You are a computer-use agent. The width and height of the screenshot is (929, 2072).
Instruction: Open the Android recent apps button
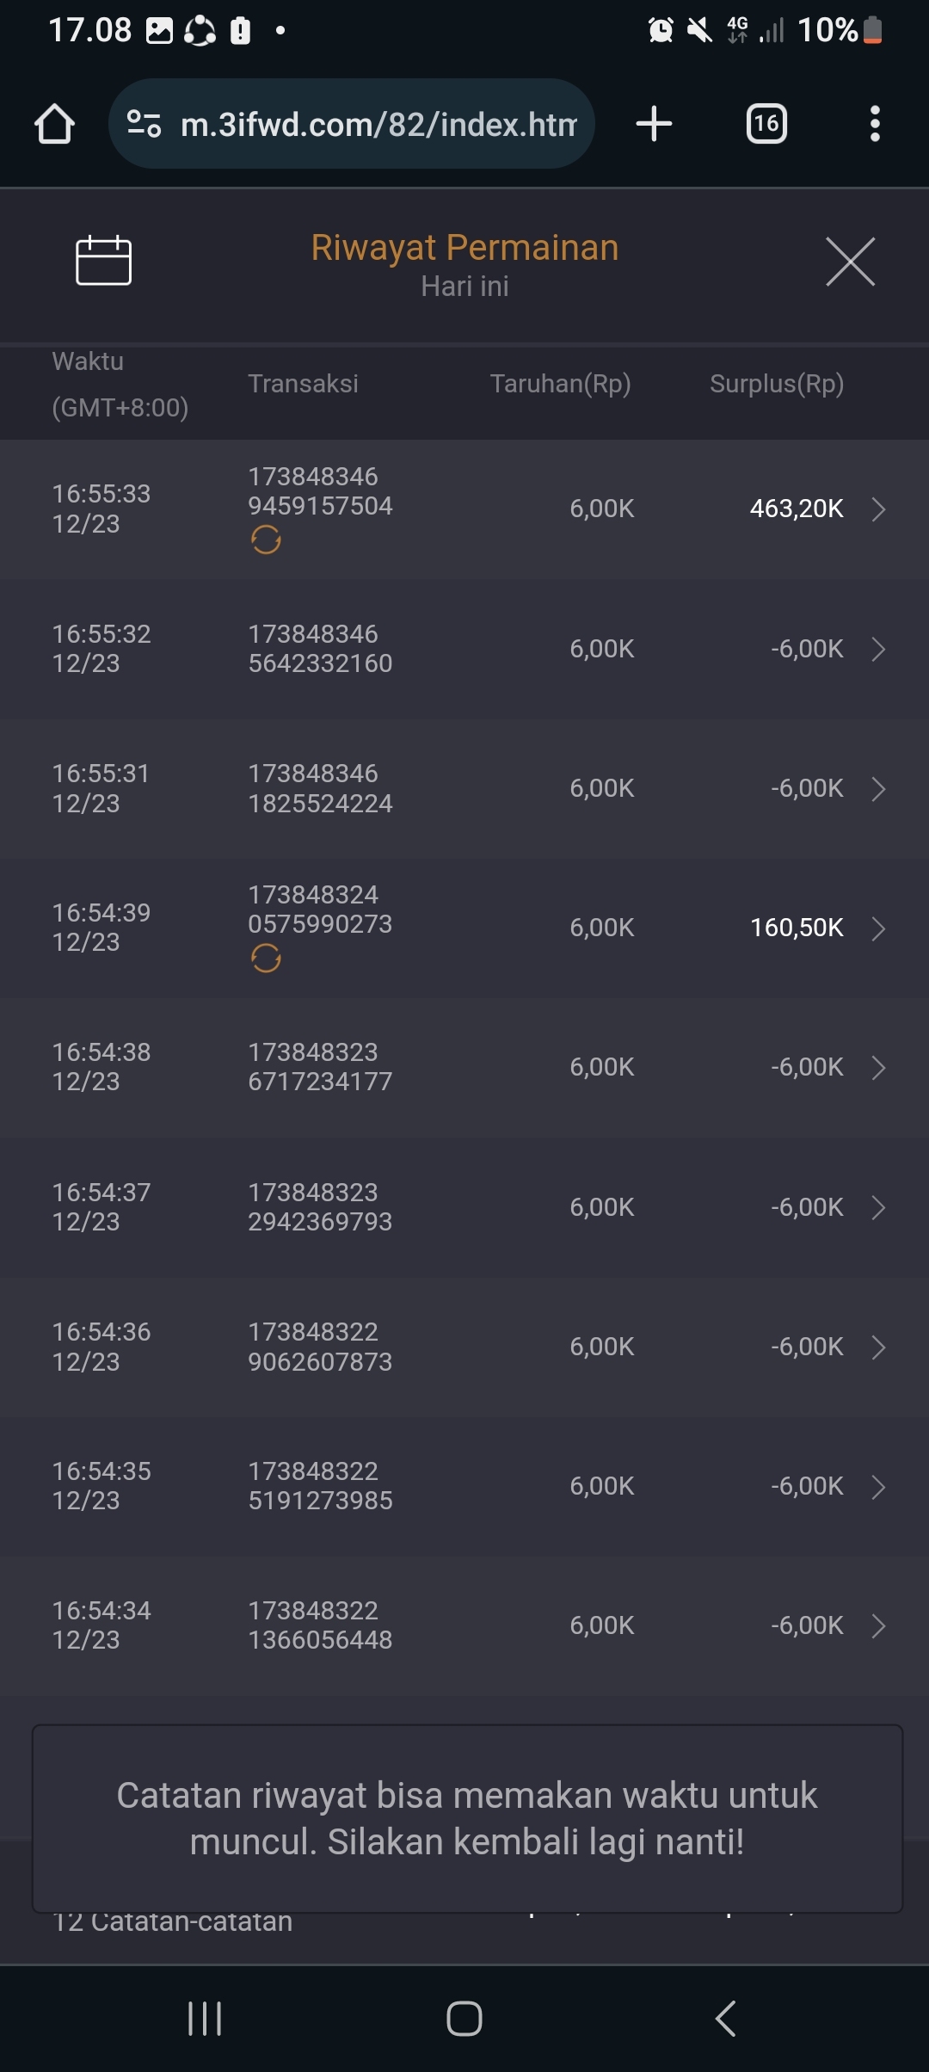tap(205, 2018)
